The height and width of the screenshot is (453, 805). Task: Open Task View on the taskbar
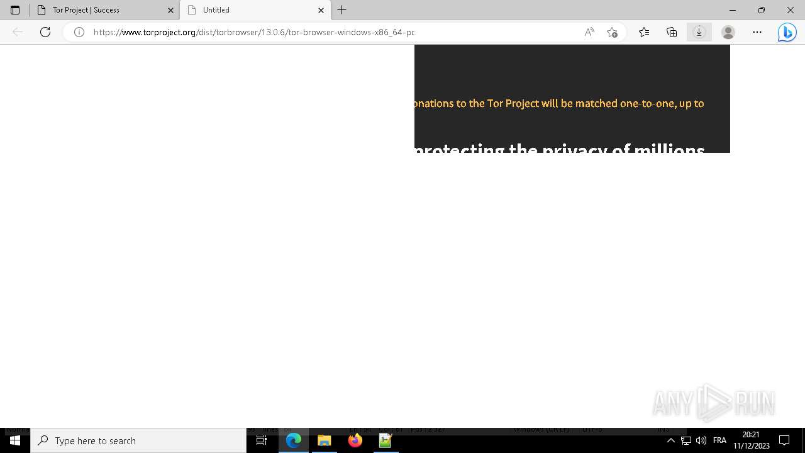point(262,440)
